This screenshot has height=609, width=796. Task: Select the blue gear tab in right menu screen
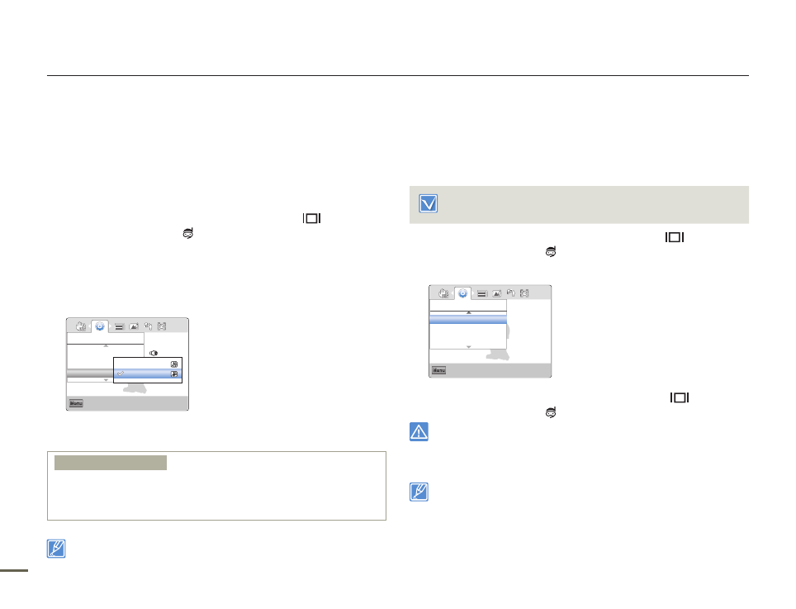pos(463,293)
